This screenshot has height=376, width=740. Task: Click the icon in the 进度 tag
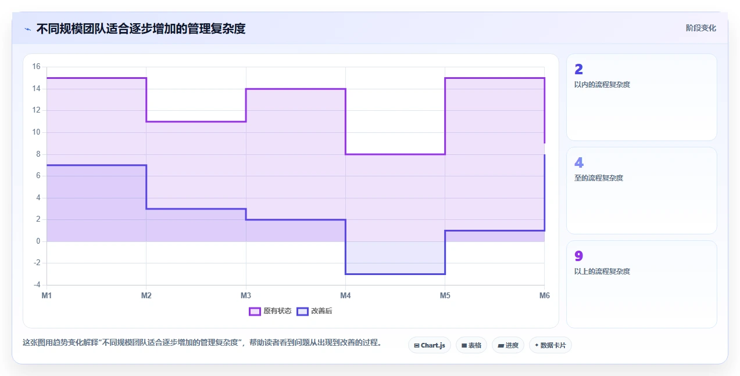pyautogui.click(x=501, y=345)
